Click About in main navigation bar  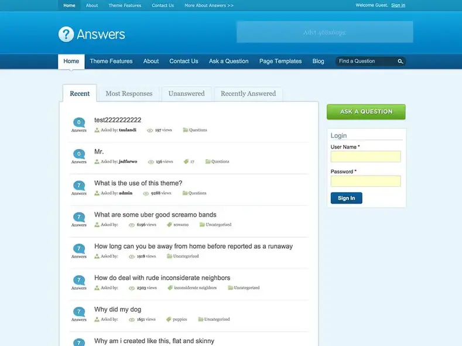click(151, 61)
